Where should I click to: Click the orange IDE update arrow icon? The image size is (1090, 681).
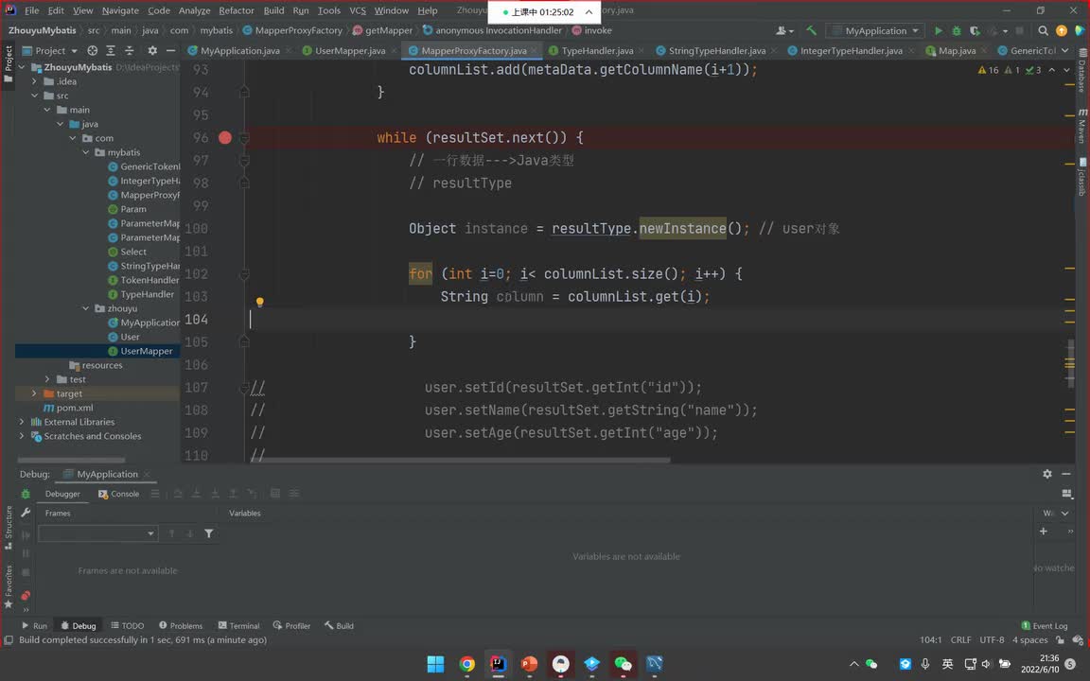1062,30
